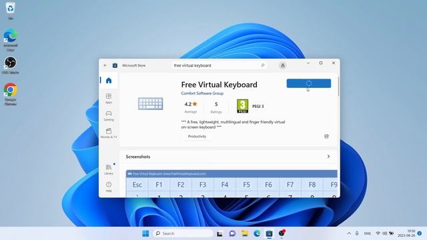Viewport: 427px width, 240px height.
Task: Open Chat app on taskbar
Action: click(232, 233)
